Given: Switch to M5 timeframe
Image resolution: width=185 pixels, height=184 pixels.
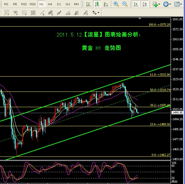Looking at the screenshot, I should [15, 4].
